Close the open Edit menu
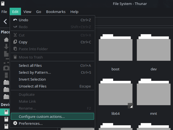173x130 pixels. [x=15, y=12]
